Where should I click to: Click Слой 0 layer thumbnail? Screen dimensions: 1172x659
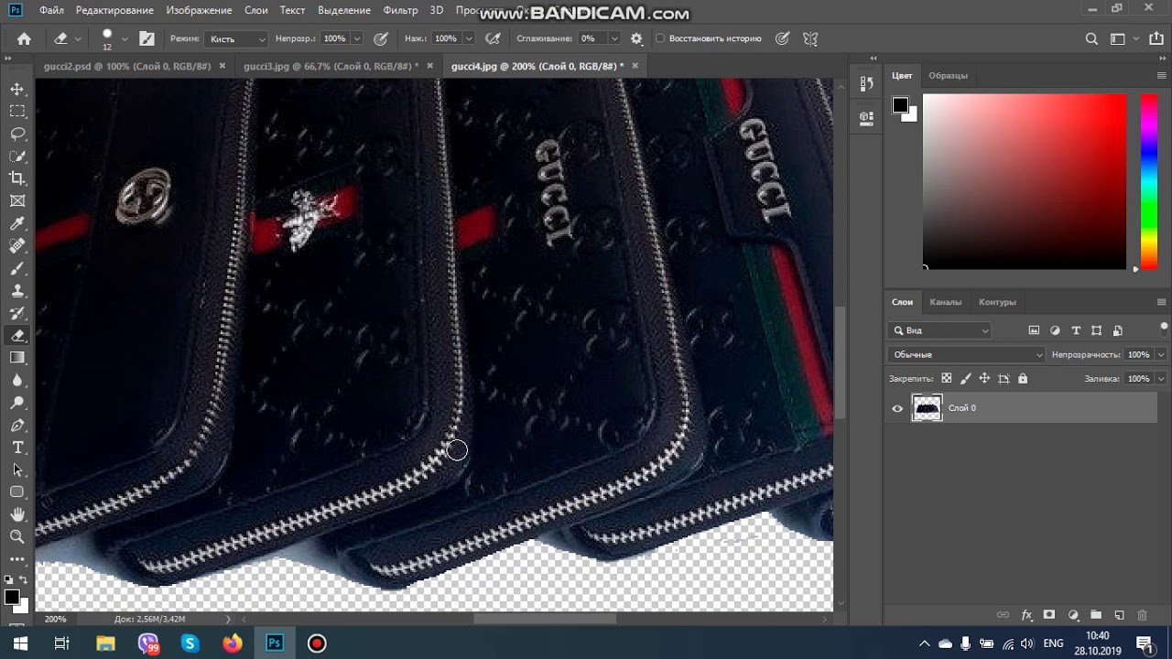coord(927,408)
